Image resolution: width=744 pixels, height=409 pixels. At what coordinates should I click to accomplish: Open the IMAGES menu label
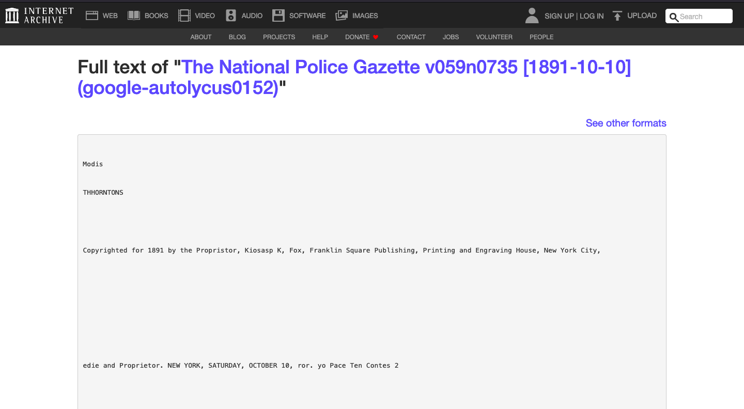365,16
